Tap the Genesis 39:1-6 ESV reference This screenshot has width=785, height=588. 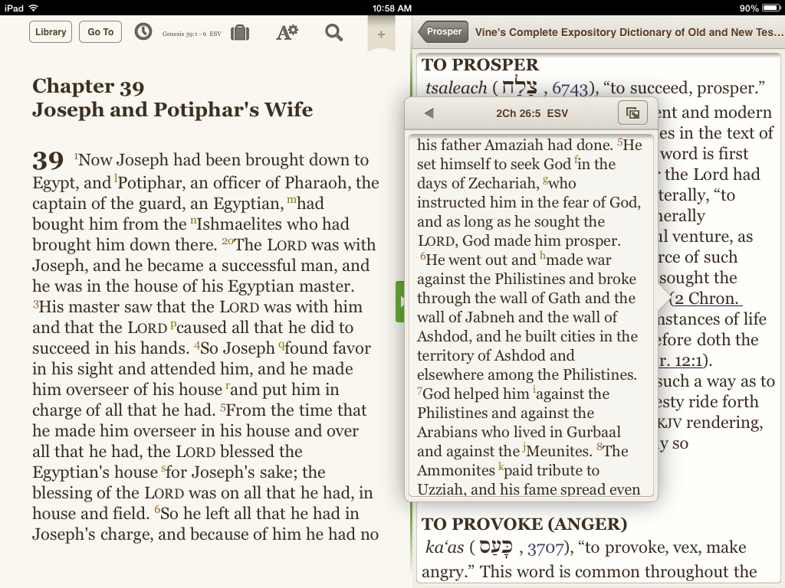[192, 34]
